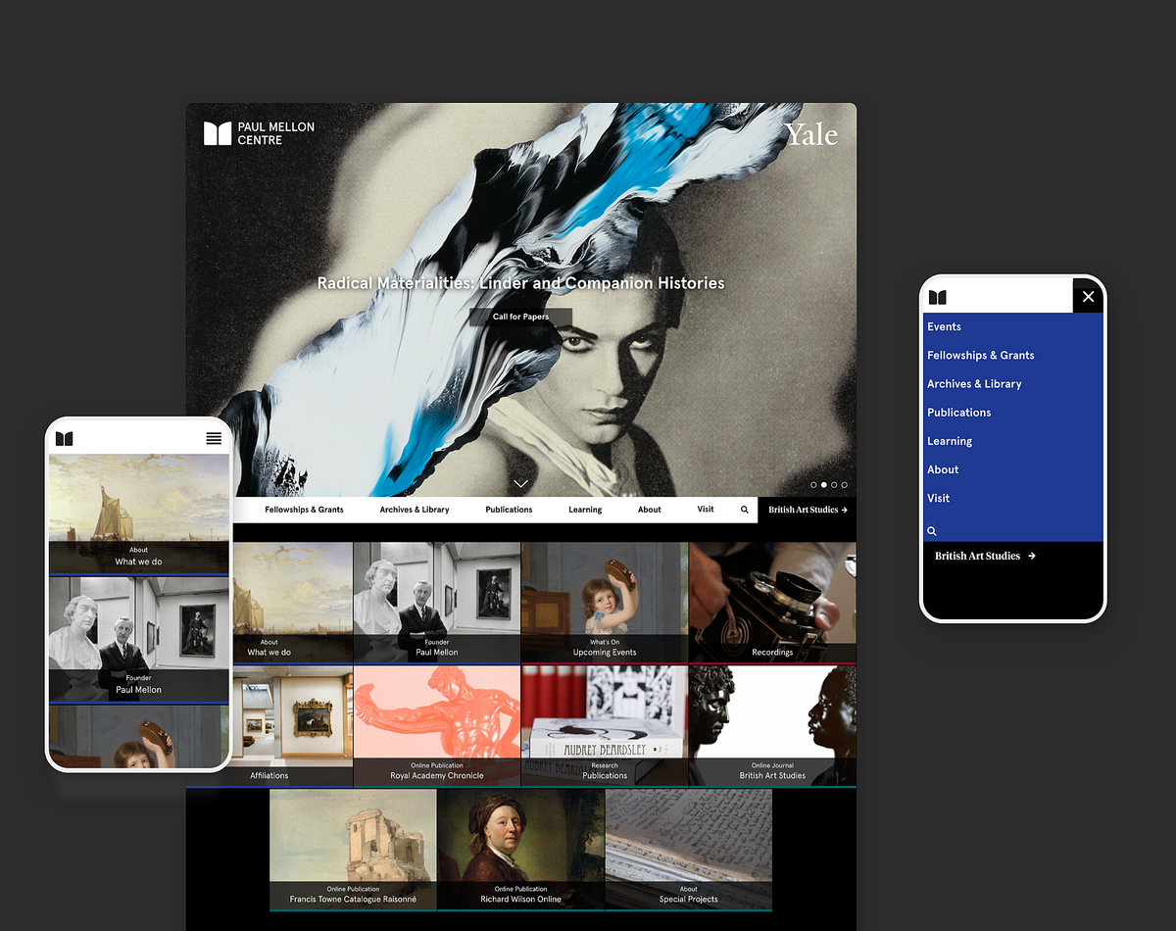Select Publications in the mobile menu
Screen dimensions: 1176x931
pyautogui.click(x=959, y=413)
